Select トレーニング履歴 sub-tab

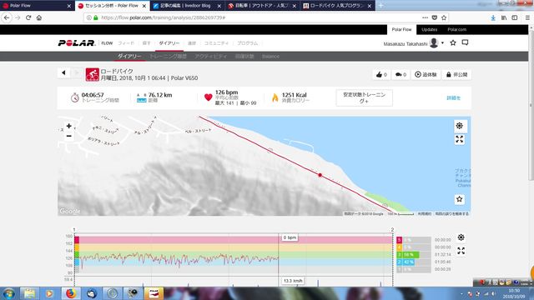pos(168,56)
